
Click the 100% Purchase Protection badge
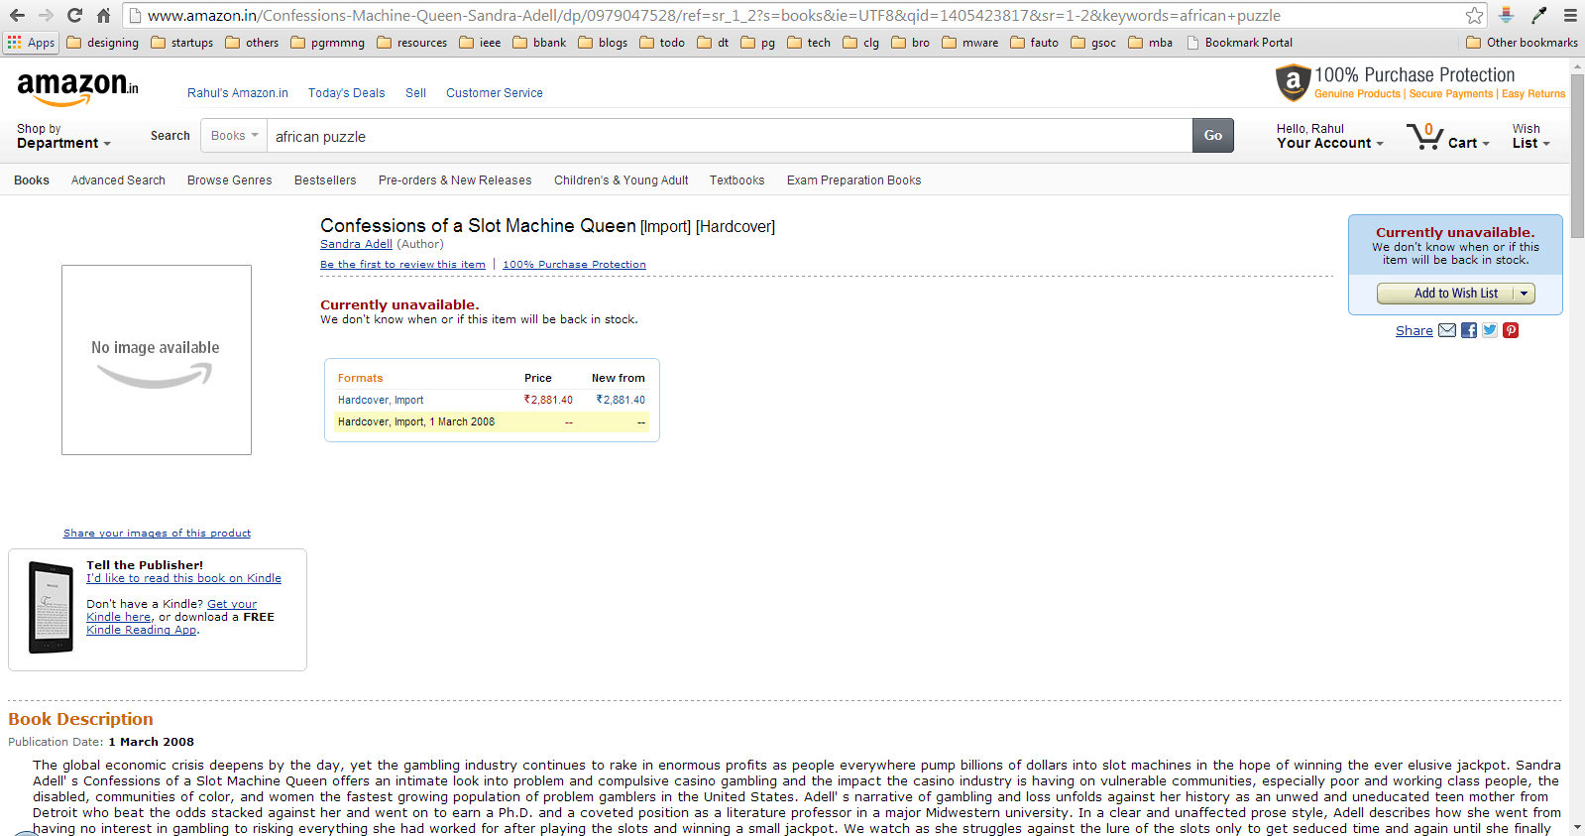click(x=1419, y=82)
